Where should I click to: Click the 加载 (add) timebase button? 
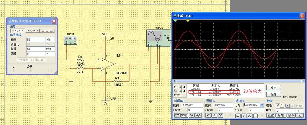(184, 115)
